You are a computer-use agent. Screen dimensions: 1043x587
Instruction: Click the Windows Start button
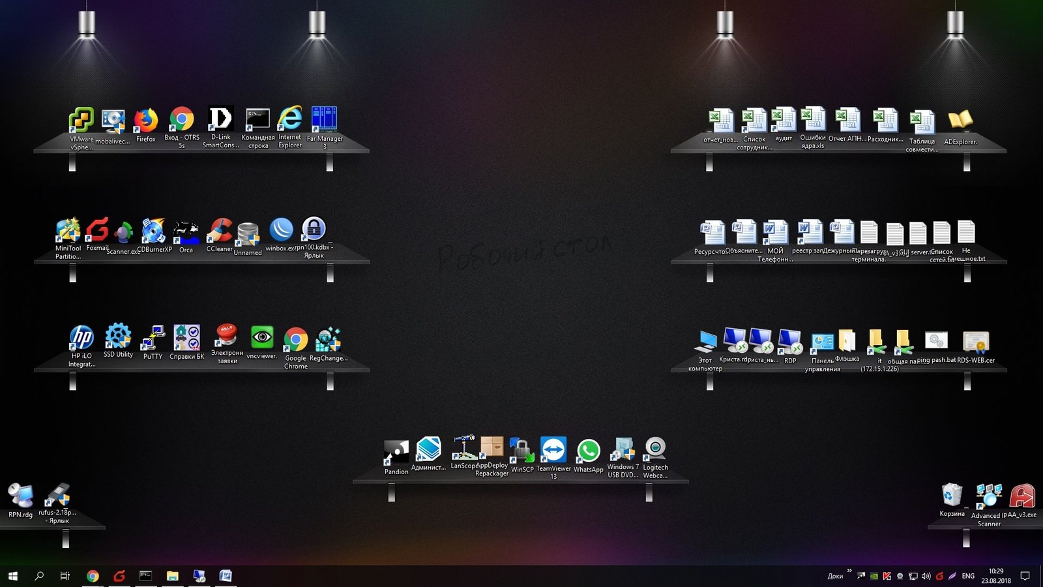point(12,576)
